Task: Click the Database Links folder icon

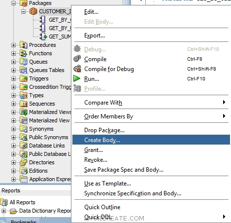Action: 24,146
